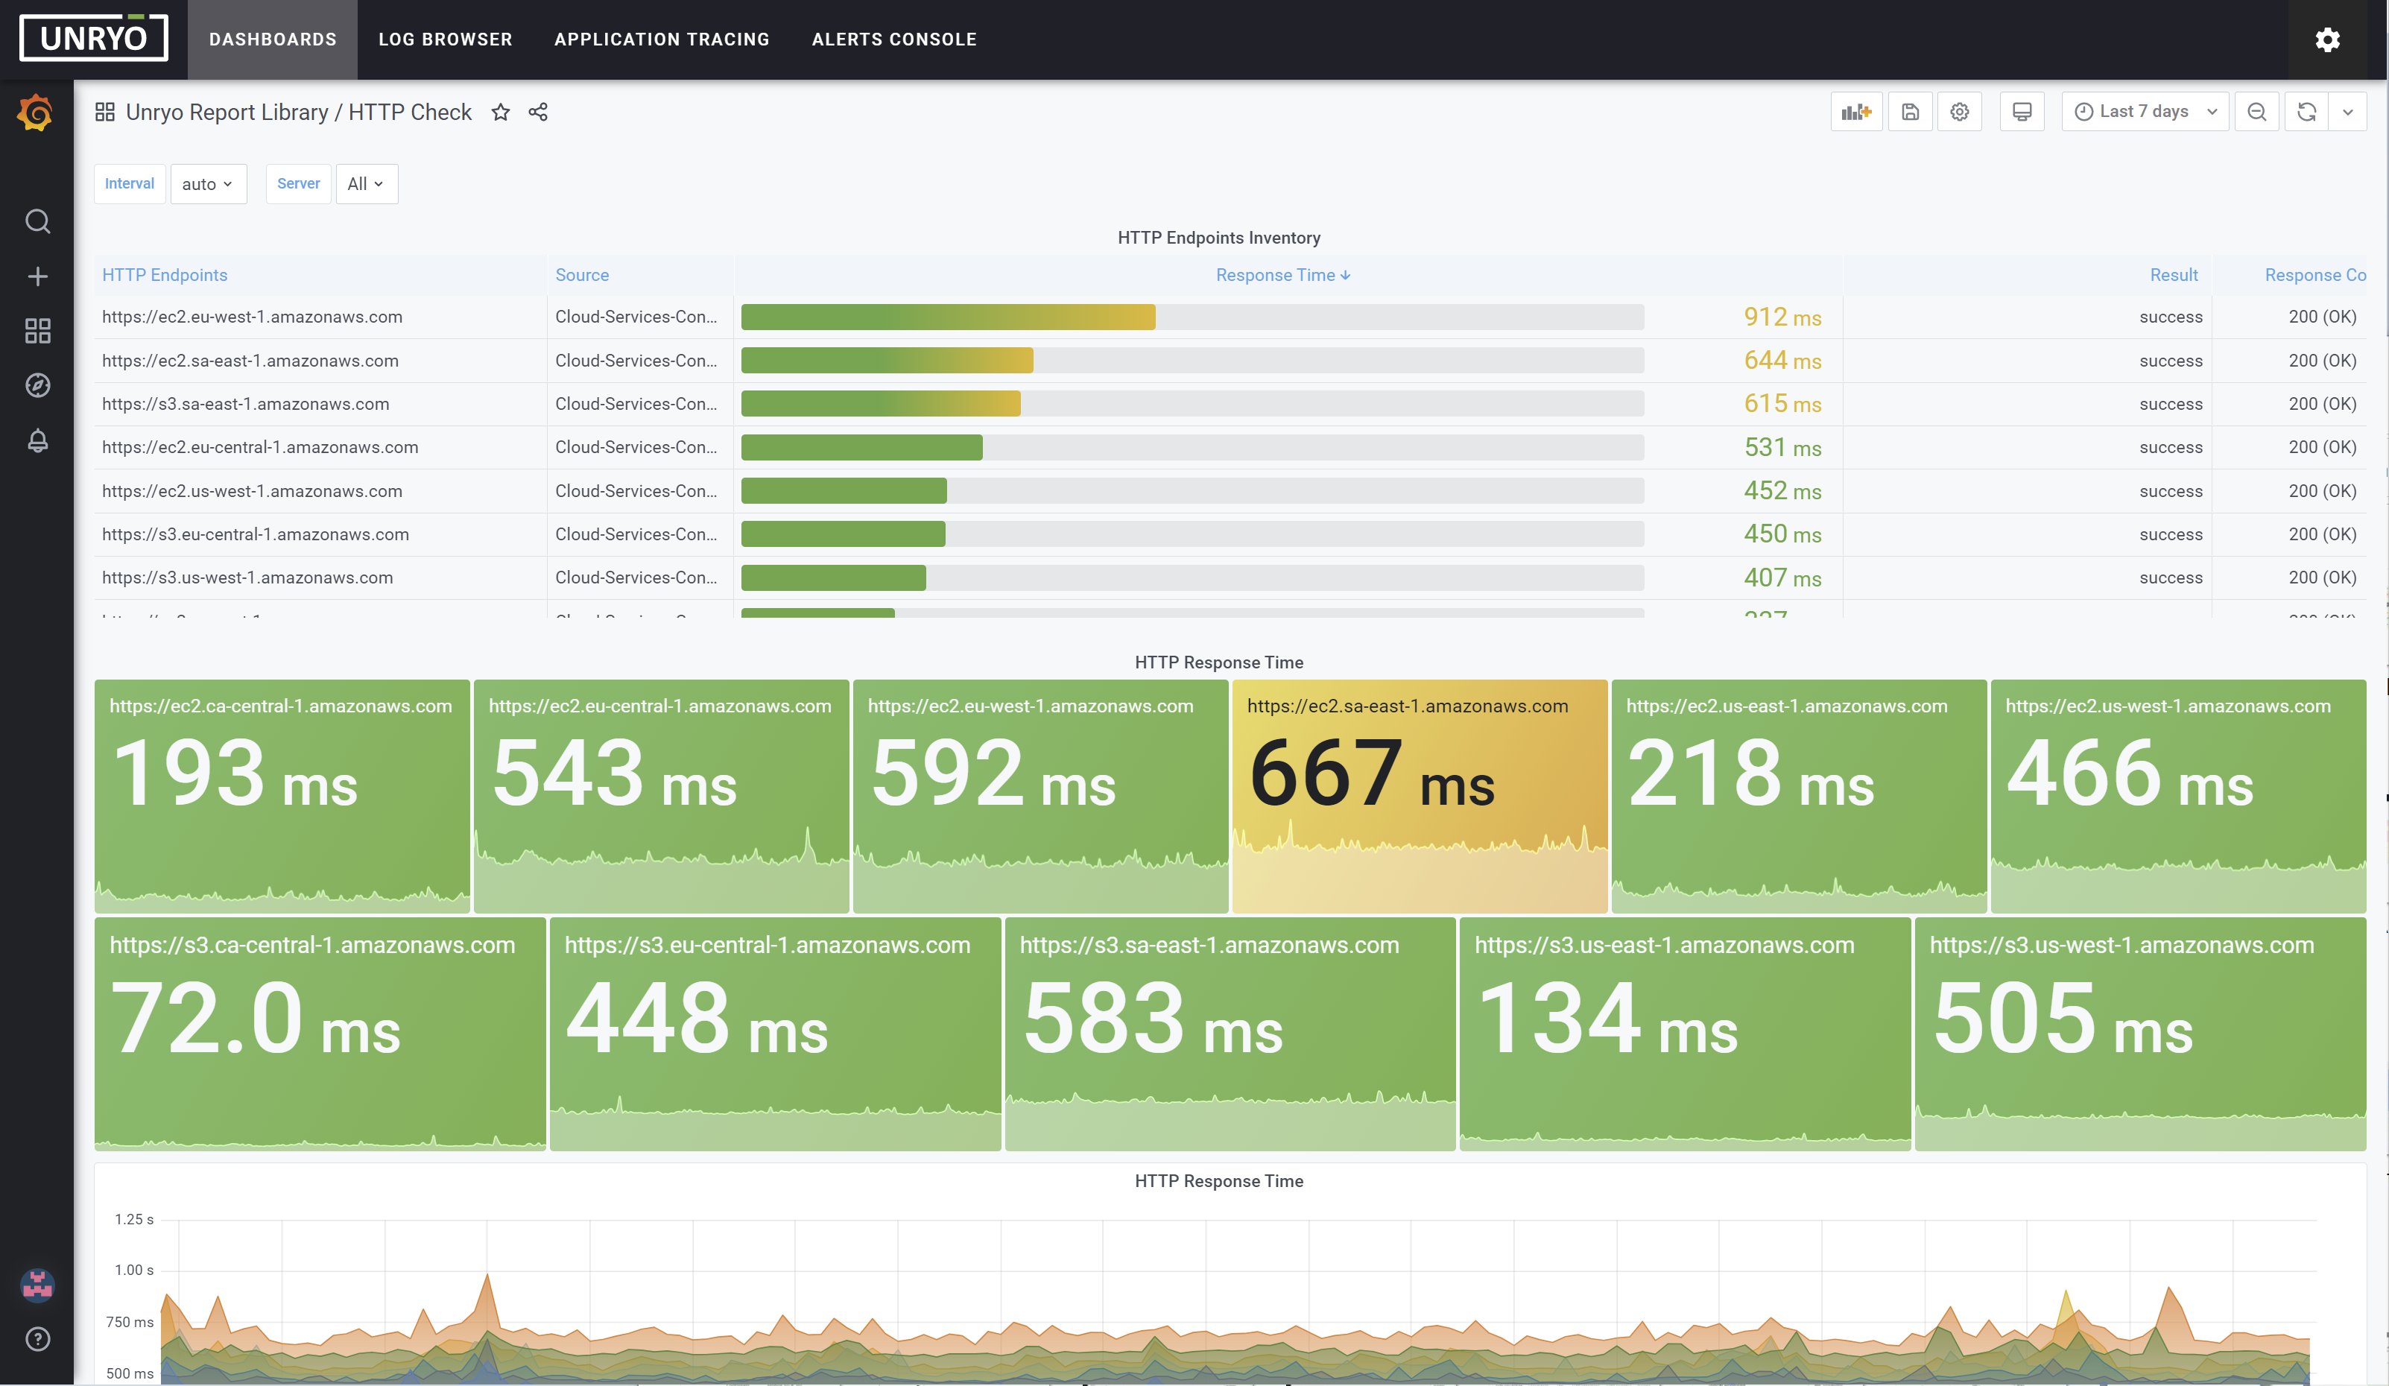Click the s3.us-west-1 505 ms stat tile
Screen dimensions: 2389x1386
click(x=2141, y=1034)
